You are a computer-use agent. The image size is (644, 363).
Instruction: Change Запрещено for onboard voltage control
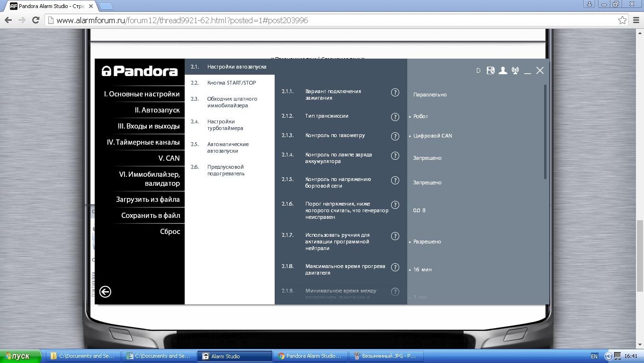pyautogui.click(x=427, y=182)
